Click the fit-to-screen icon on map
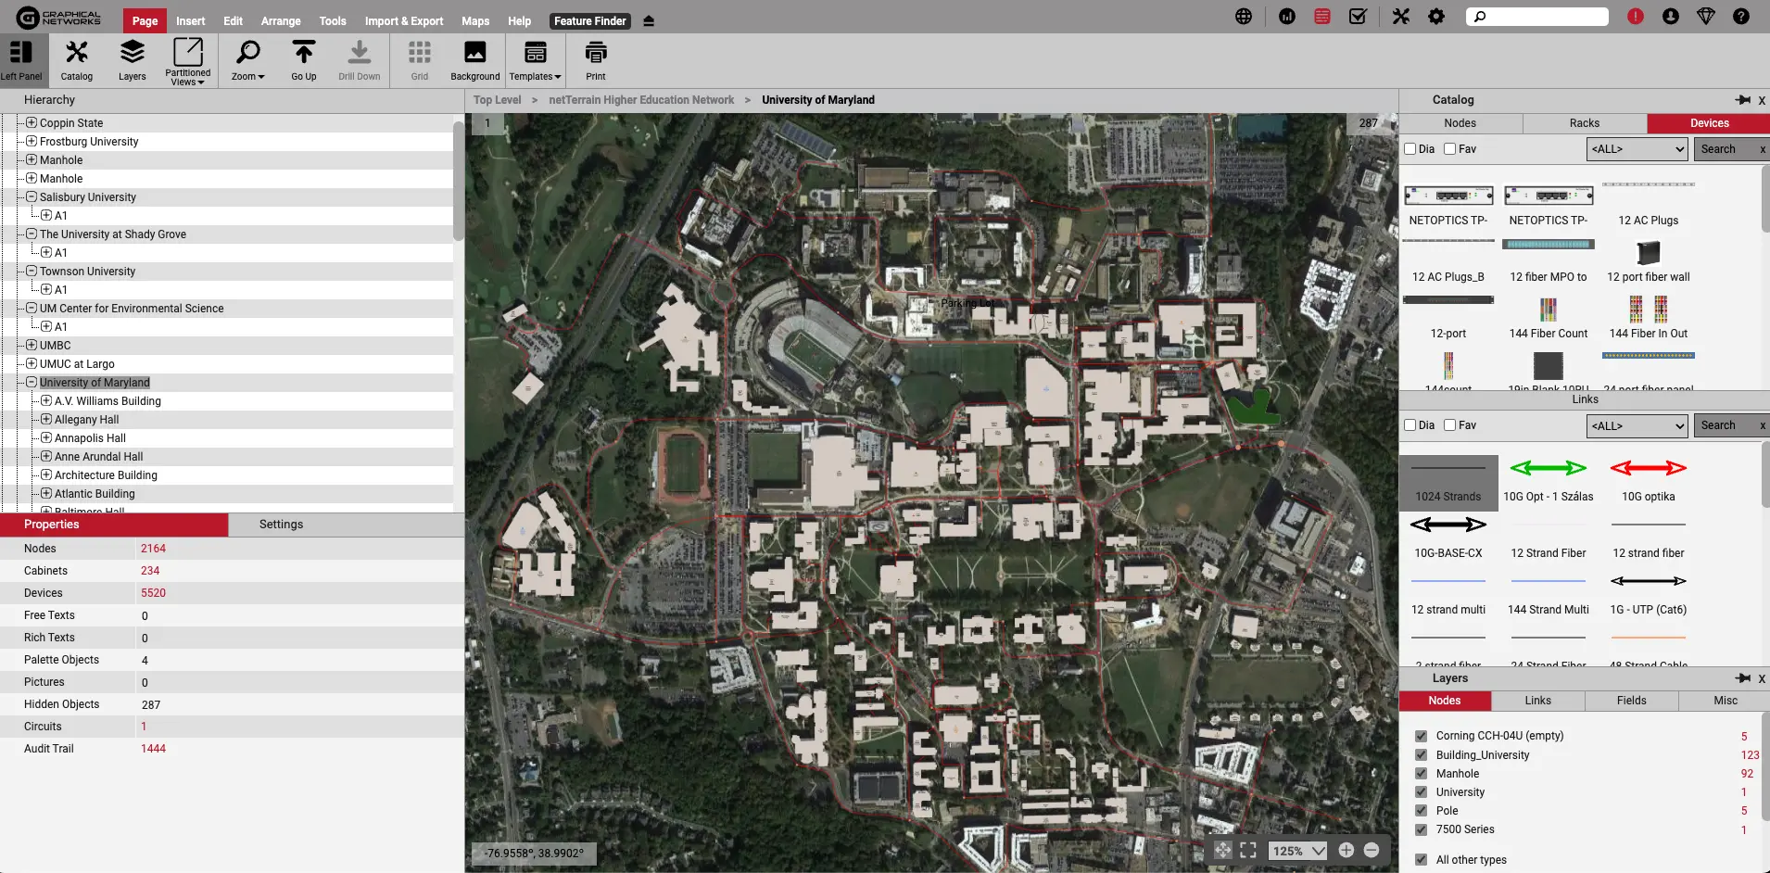Screen dimensions: 1770x873 [x=1248, y=850]
